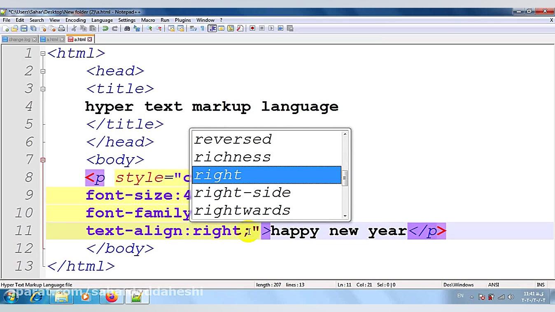Click the Copy toolbar icon
This screenshot has width=555, height=312.
click(x=84, y=28)
